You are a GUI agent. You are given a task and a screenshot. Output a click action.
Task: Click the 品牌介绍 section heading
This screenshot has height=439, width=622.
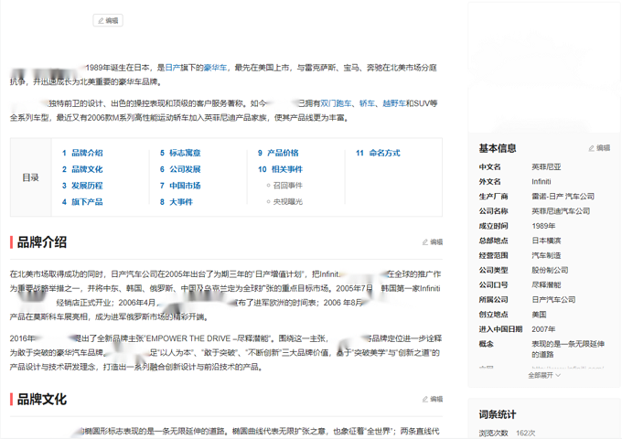(42, 241)
